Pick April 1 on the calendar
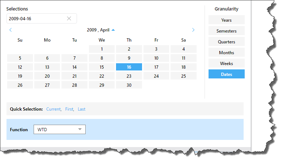283x163 pixels. [x=102, y=49]
